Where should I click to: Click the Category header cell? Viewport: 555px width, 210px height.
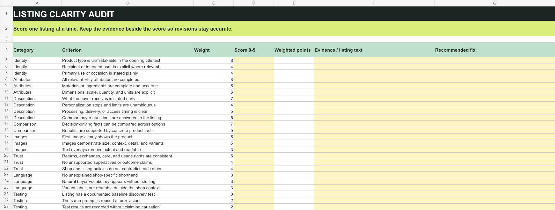37,50
